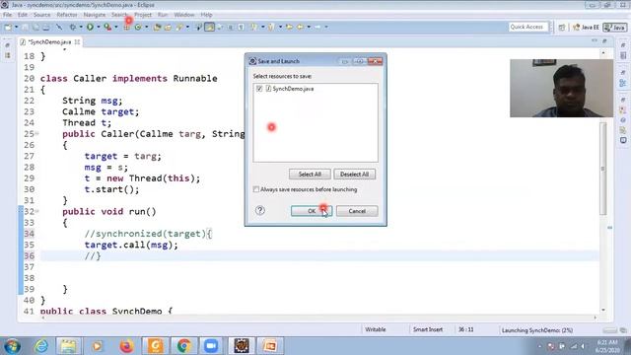Switch to the Java perspective
The width and height of the screenshot is (631, 355).
[615, 27]
